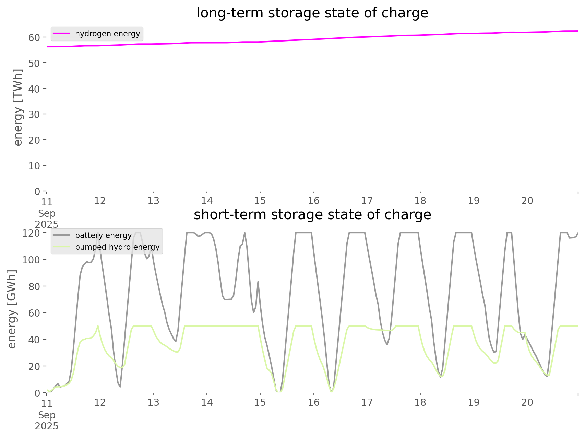Click the 60 tick on the TWh axis

click(34, 37)
